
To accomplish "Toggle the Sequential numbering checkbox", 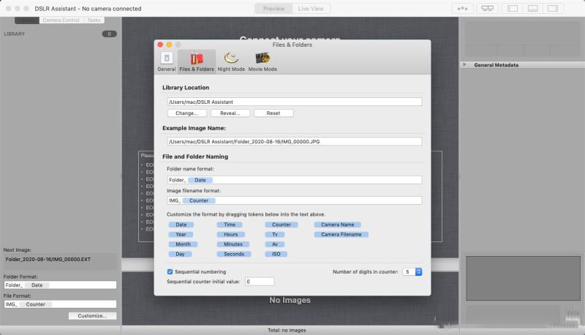I will (x=170, y=271).
